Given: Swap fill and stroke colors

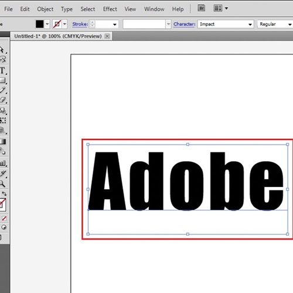Looking at the screenshot, I should click(x=4, y=194).
